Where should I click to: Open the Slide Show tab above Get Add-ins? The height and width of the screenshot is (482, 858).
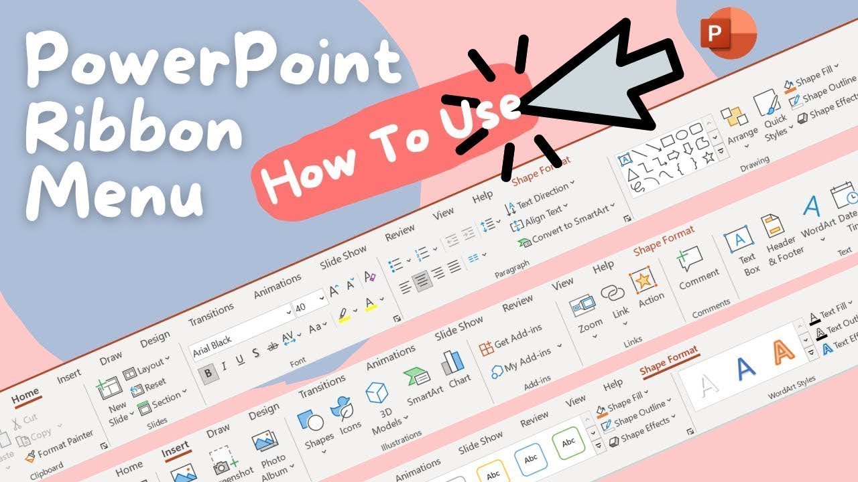click(459, 329)
